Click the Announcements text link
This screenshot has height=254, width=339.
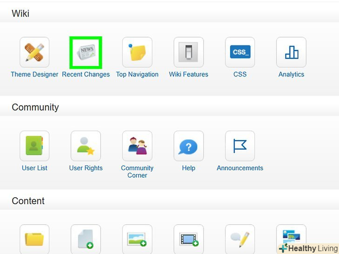click(240, 168)
